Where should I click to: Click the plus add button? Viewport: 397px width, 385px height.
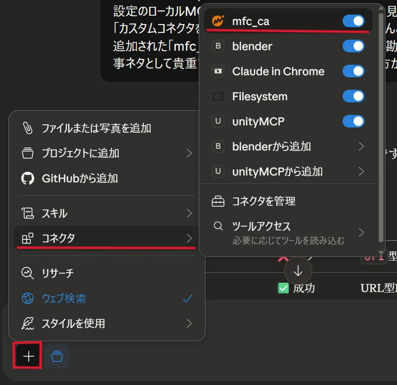click(28, 356)
